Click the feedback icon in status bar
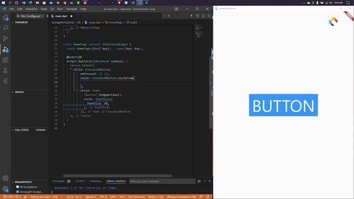 click(x=201, y=197)
